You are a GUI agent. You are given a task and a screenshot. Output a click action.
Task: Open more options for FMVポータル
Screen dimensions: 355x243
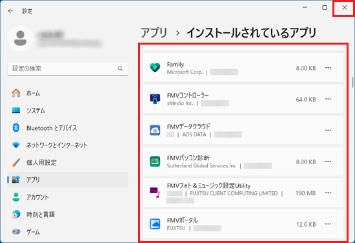(x=328, y=224)
